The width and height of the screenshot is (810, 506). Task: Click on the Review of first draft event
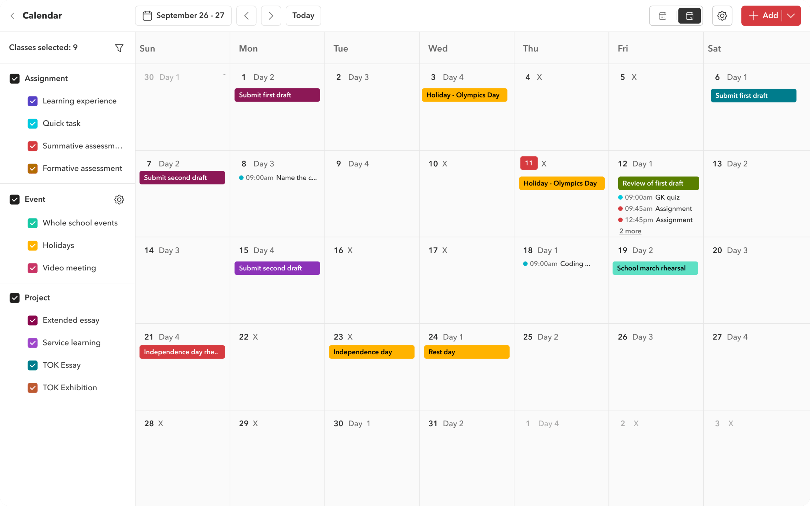658,183
